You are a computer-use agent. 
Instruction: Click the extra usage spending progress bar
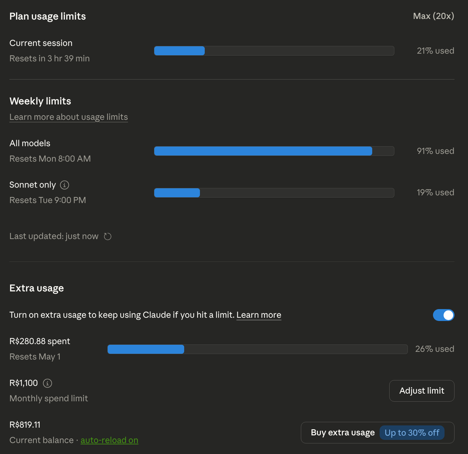[x=257, y=349]
